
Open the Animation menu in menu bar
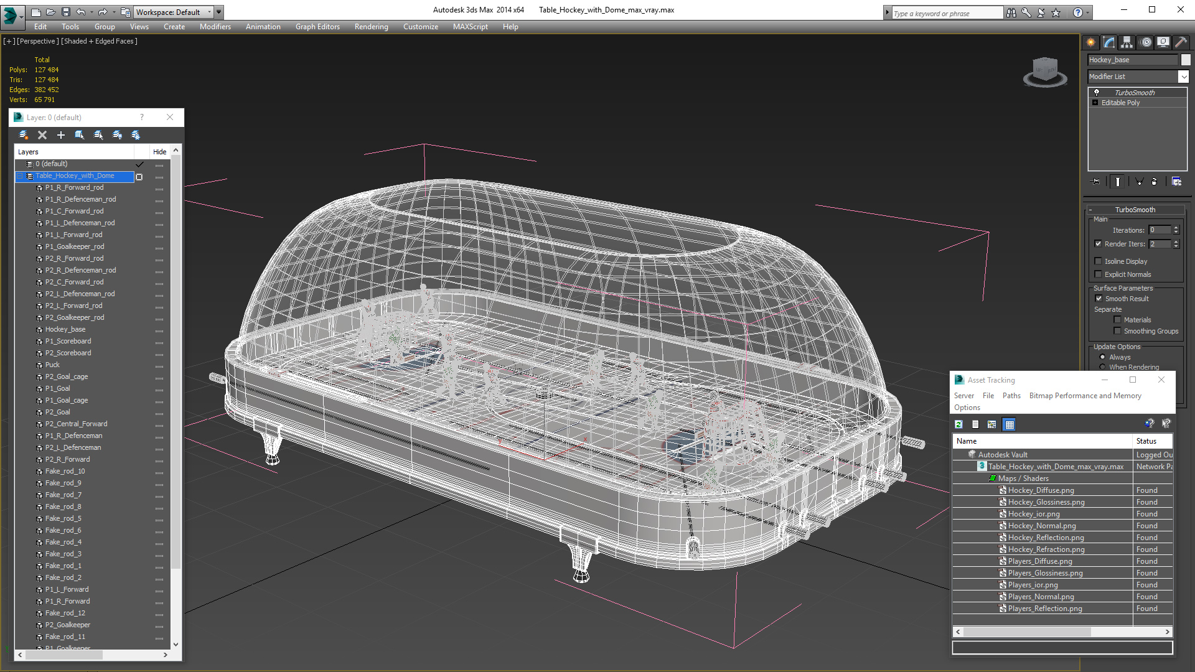[x=263, y=26]
